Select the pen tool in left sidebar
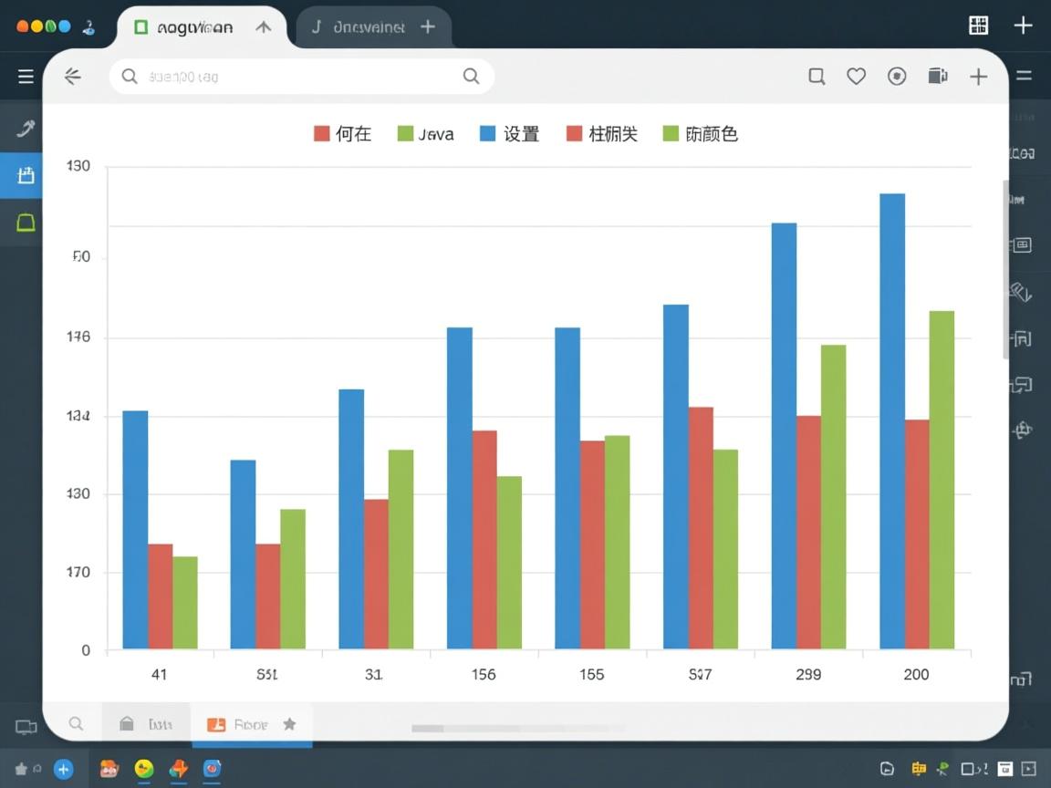 26,129
